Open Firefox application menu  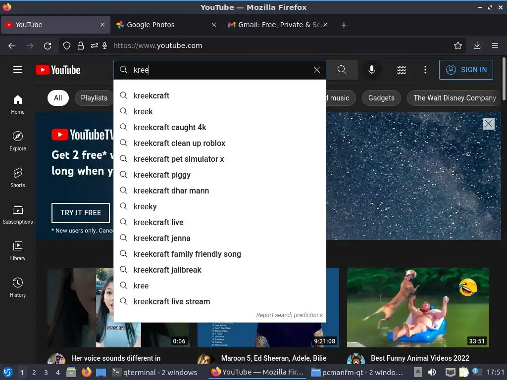click(x=495, y=46)
